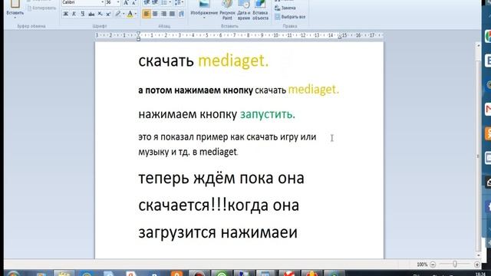Place cursor after 'загрузится нажимаеи'
Screen dimensions: 491x276
(298, 233)
